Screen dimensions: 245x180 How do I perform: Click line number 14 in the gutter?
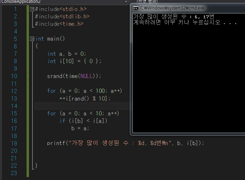(x=14, y=106)
